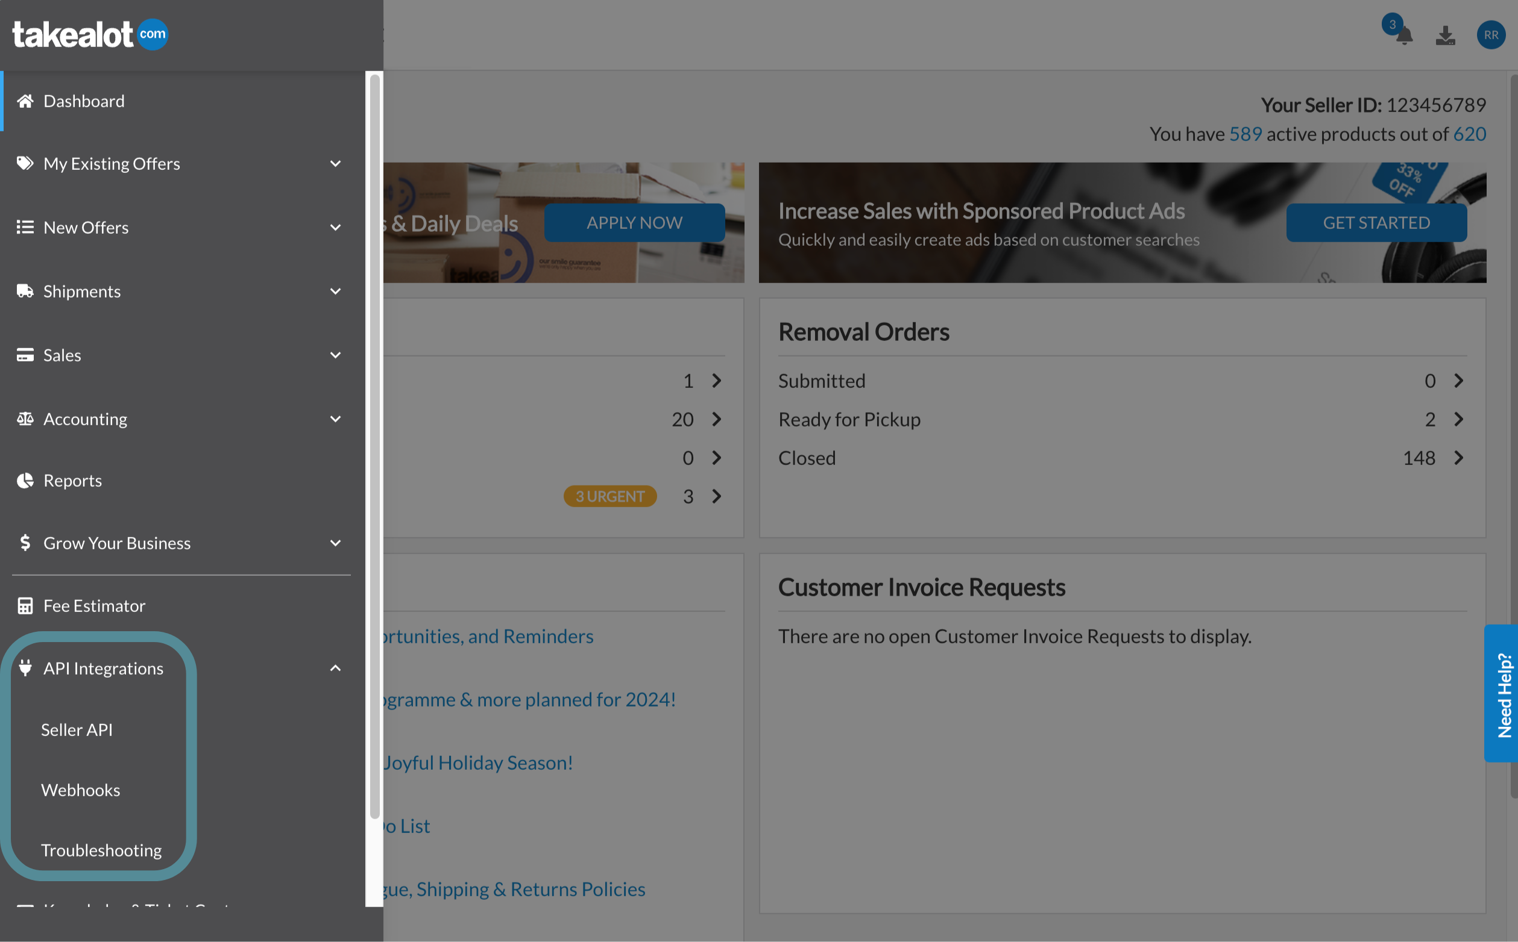Viewport: 1518px width, 942px height.
Task: Click the GET STARTED button
Action: [1376, 222]
